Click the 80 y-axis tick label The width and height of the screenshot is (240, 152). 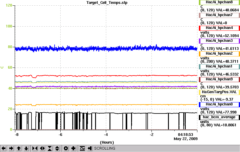pyautogui.click(x=10, y=47)
